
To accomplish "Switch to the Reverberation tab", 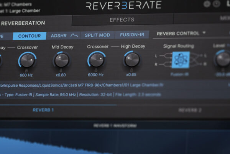I will tap(23, 23).
